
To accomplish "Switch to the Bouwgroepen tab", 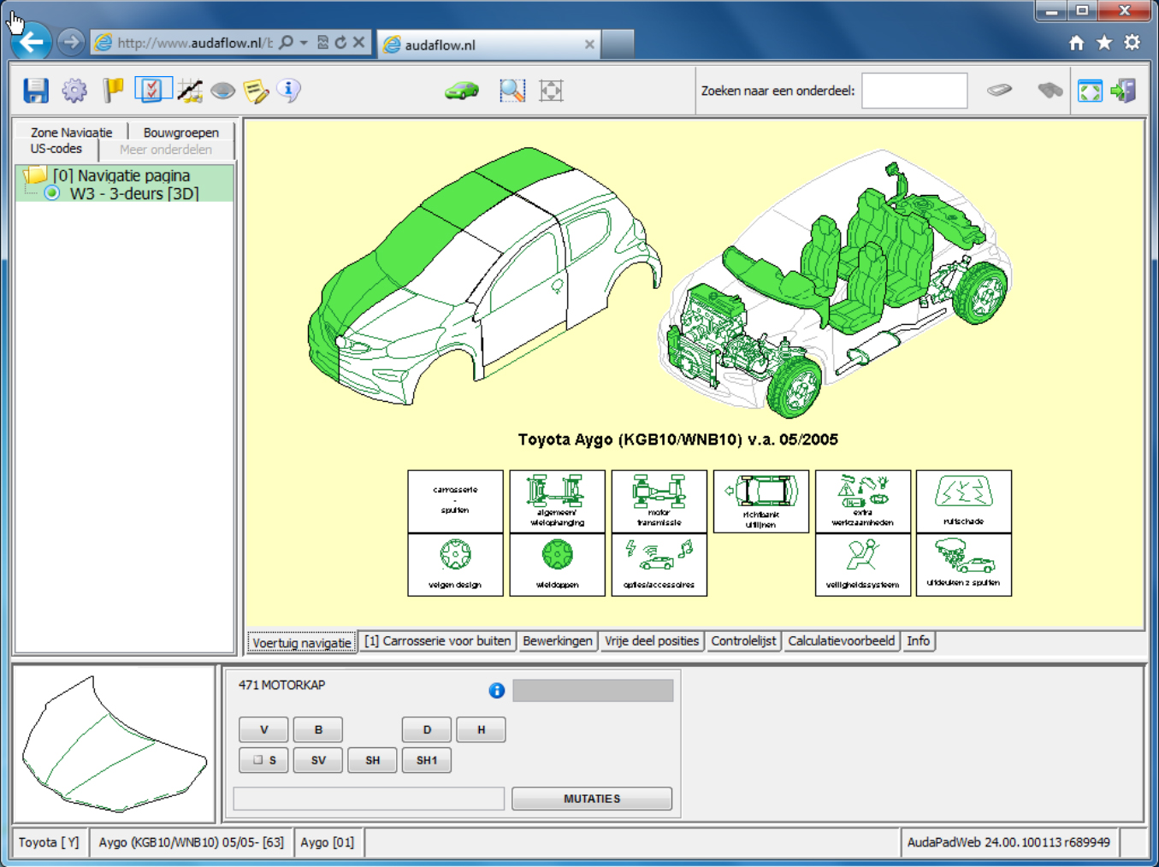I will 180,133.
